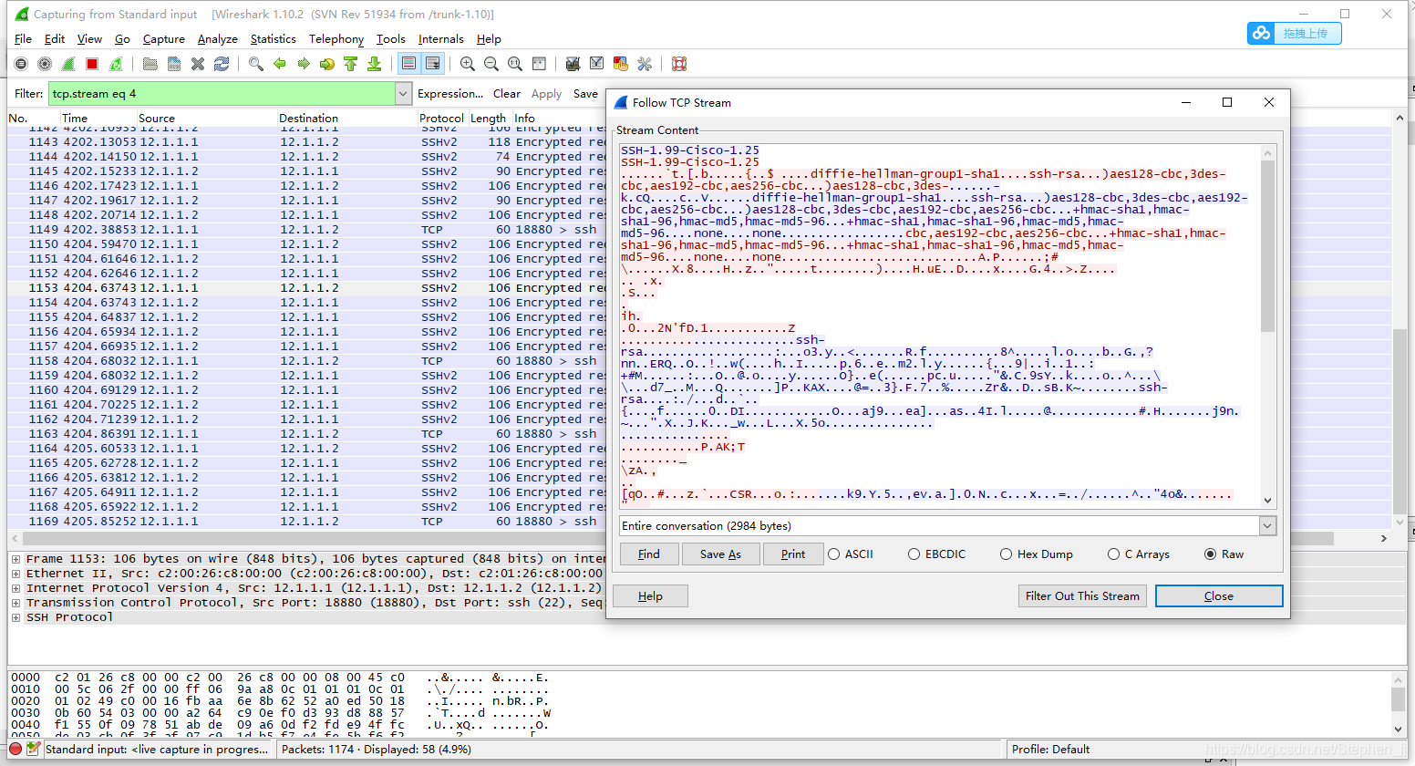Click Filter Out This Stream
Screen dimensions: 1415x766
1082,596
